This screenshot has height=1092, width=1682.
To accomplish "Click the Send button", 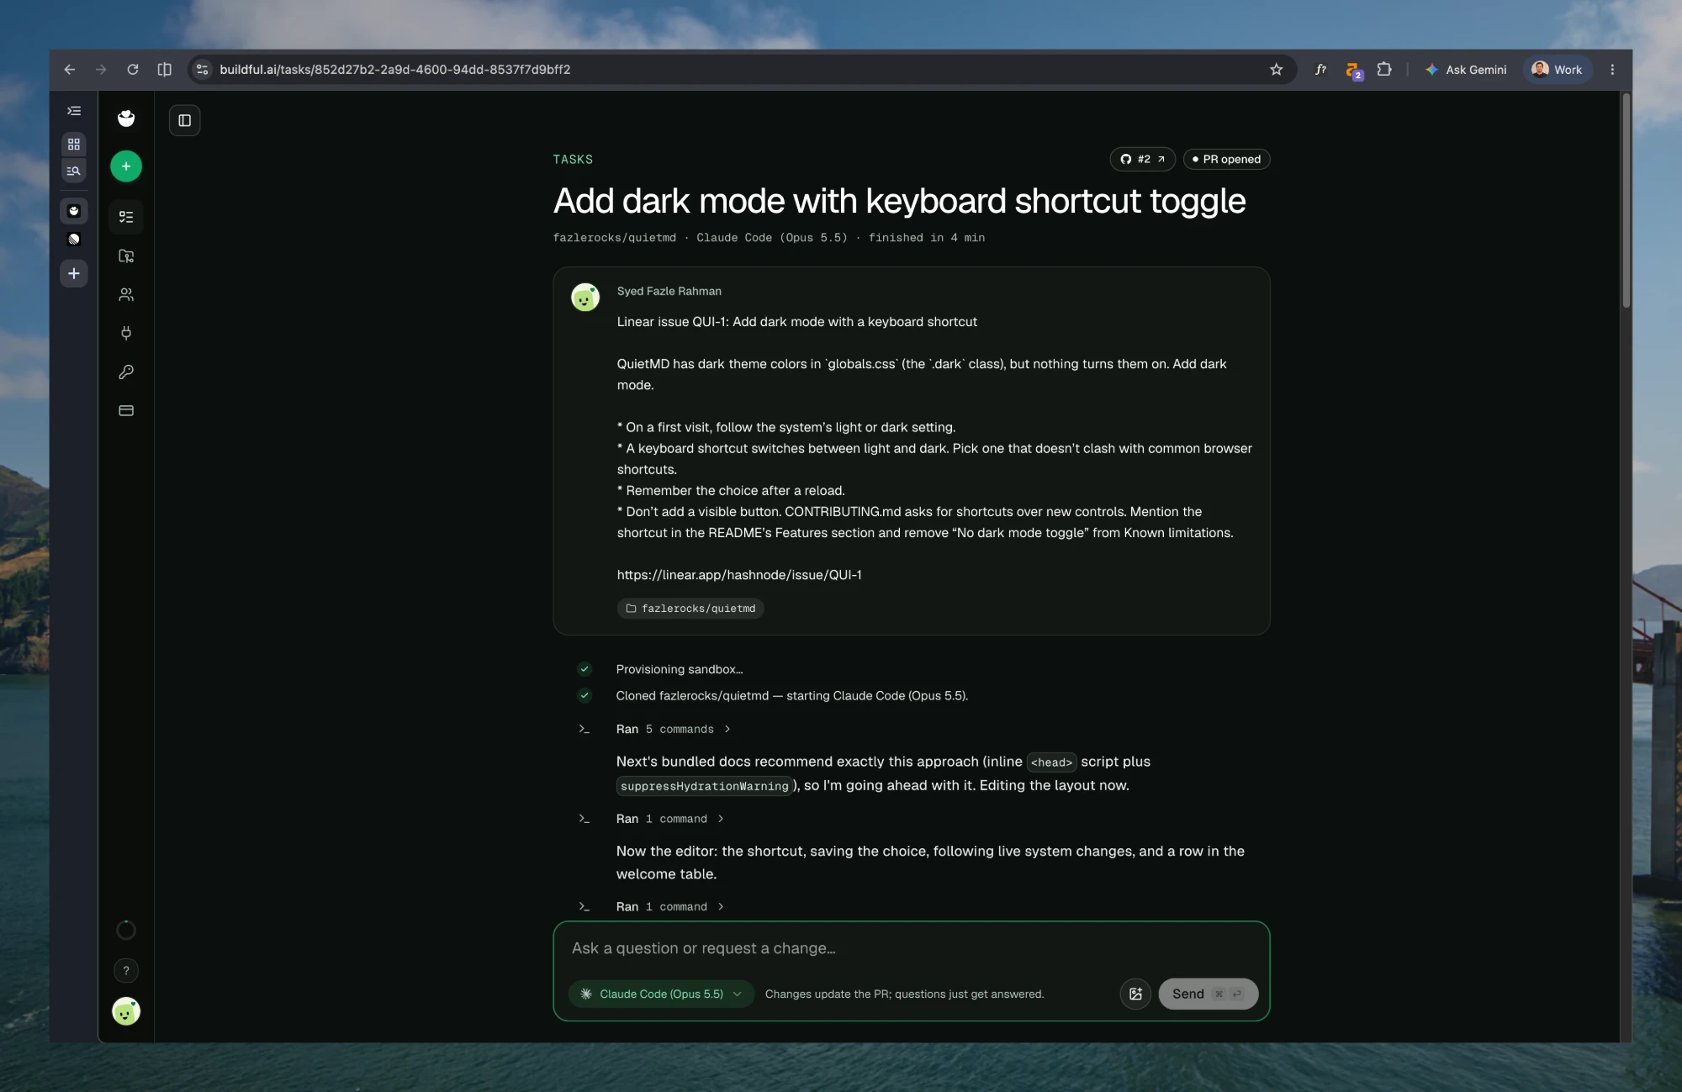I will coord(1208,994).
